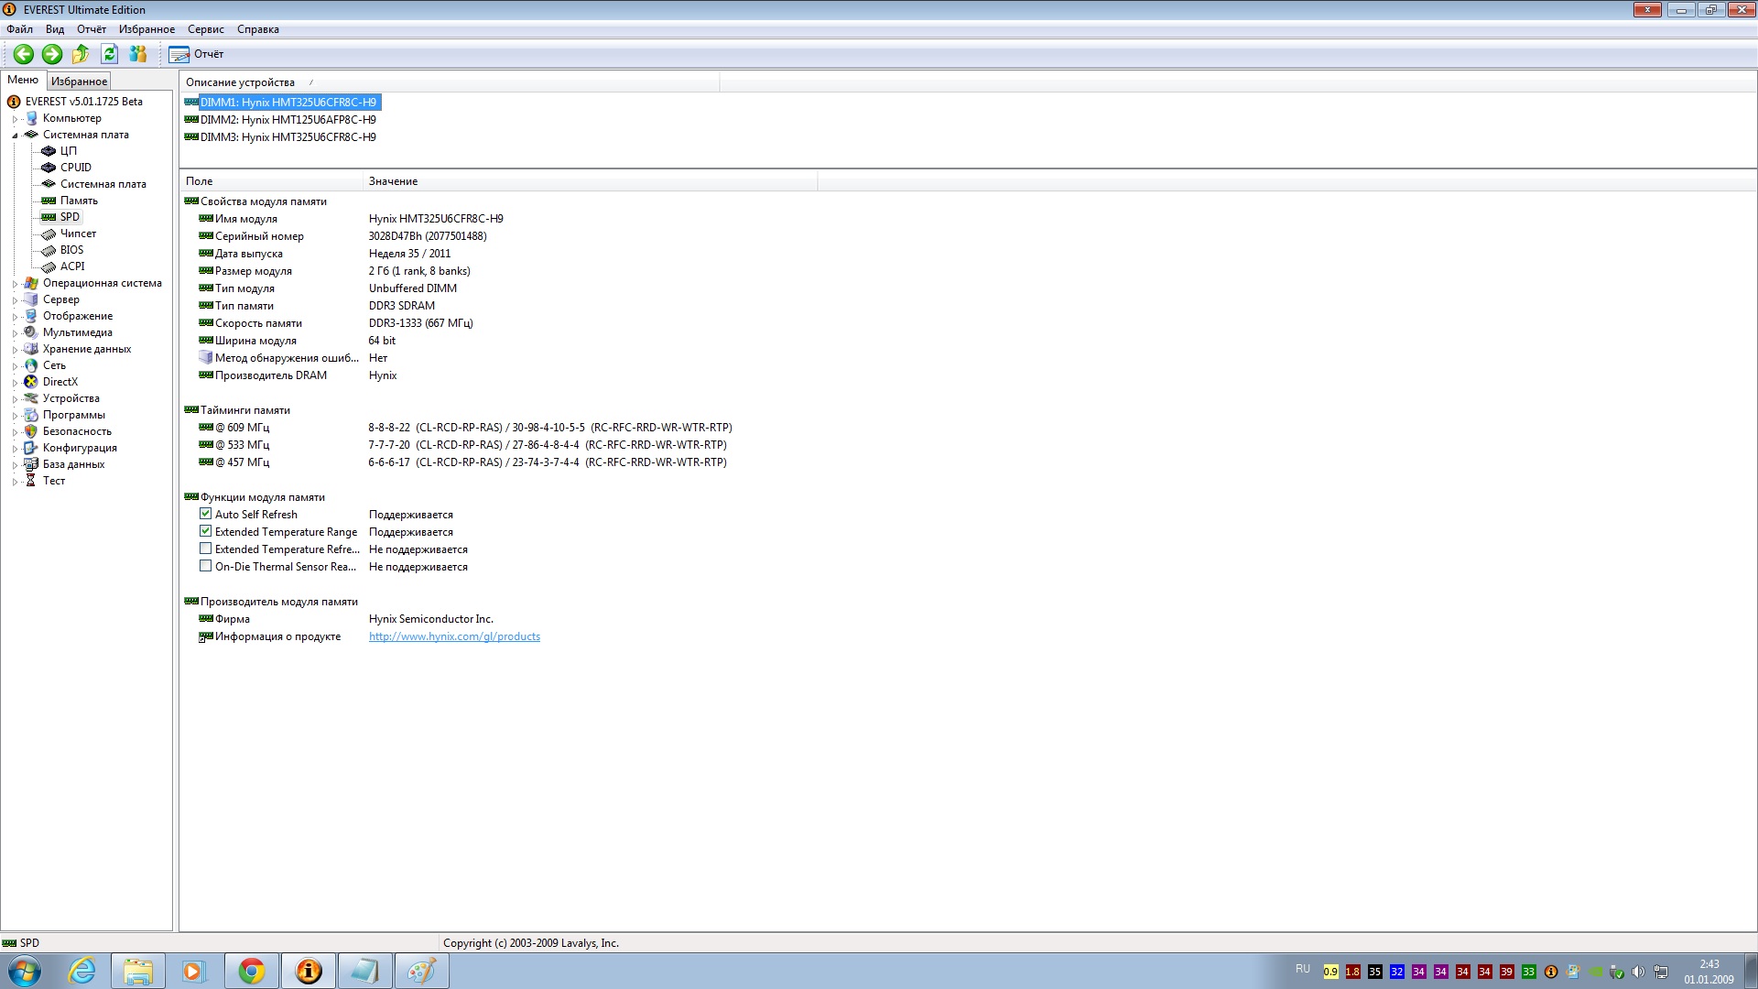
Task: Open the Справка menu
Action: 258,29
